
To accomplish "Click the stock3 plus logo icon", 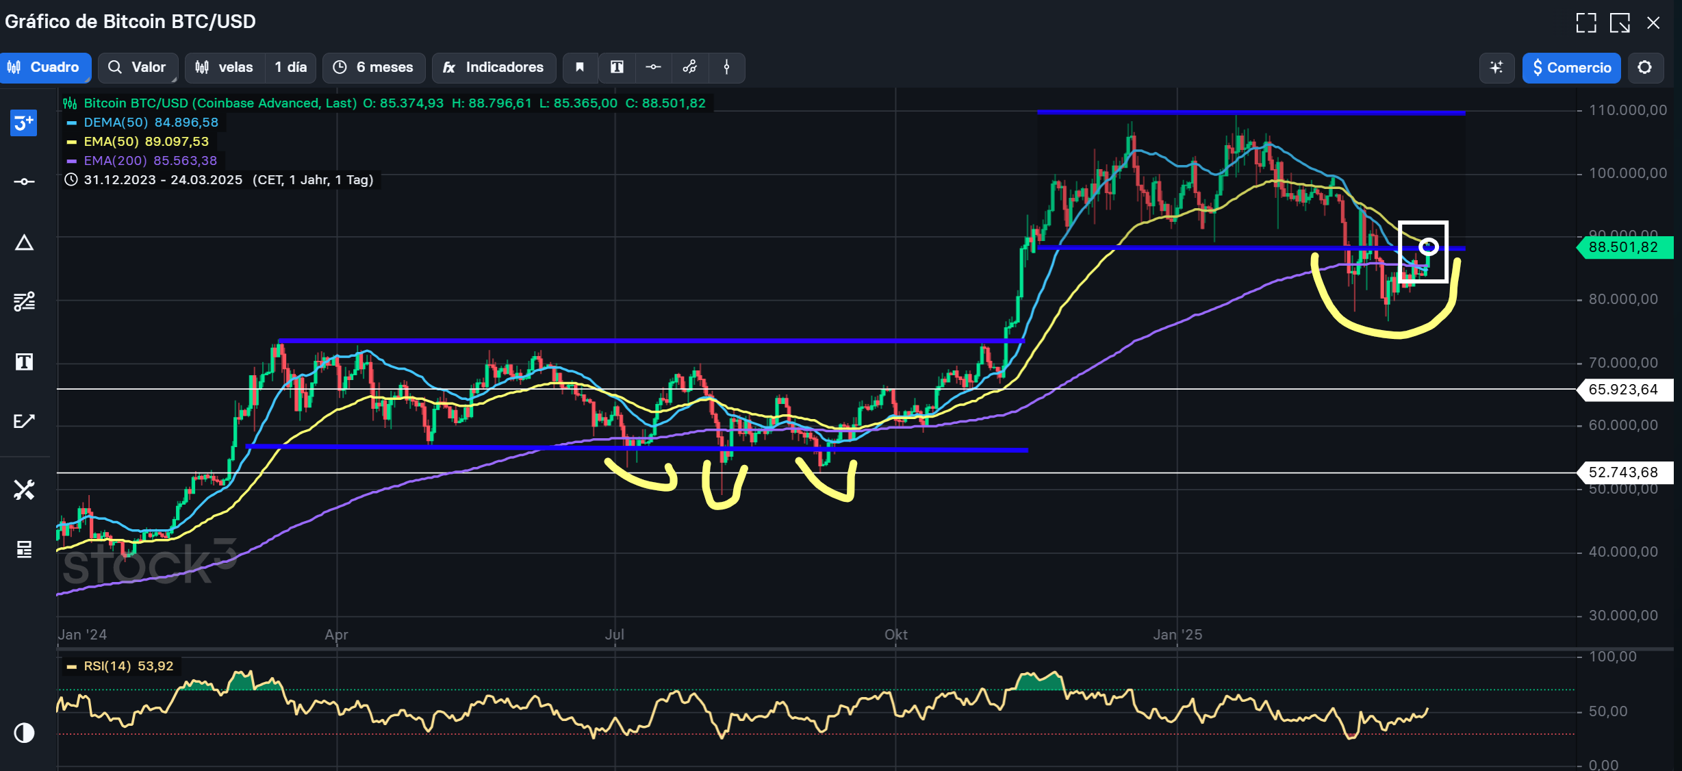I will pyautogui.click(x=23, y=123).
